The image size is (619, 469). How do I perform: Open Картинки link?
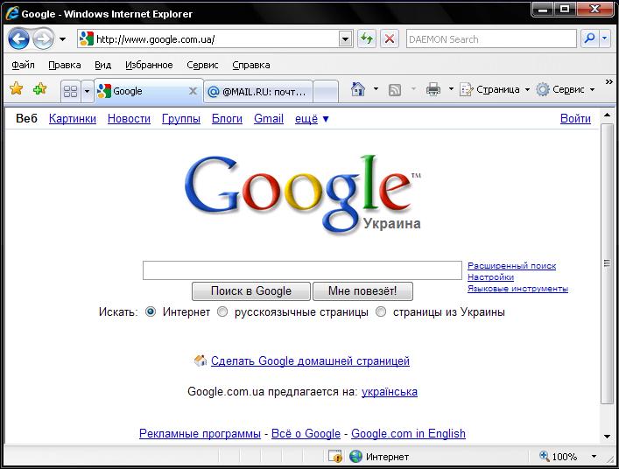pos(73,118)
